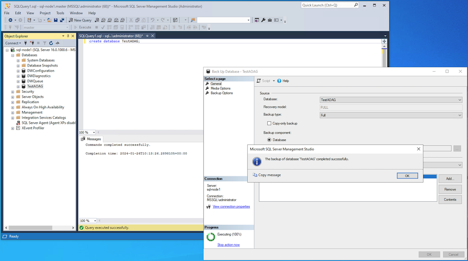
Task: Click the Properties wrench icon
Action: coord(263,20)
